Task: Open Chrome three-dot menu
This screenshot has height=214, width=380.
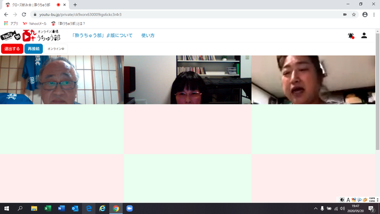Action: point(374,14)
